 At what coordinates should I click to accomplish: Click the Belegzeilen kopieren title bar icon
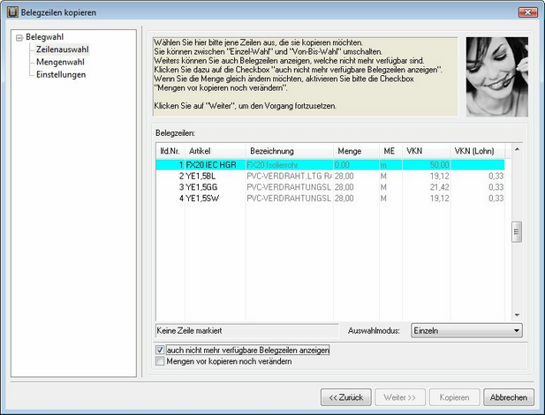(x=11, y=12)
